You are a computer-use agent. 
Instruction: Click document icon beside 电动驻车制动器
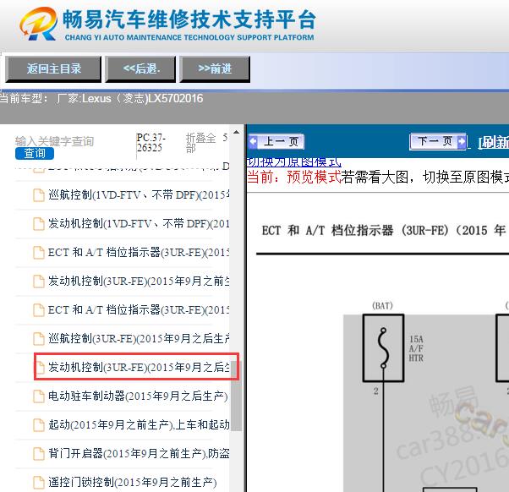(x=39, y=396)
